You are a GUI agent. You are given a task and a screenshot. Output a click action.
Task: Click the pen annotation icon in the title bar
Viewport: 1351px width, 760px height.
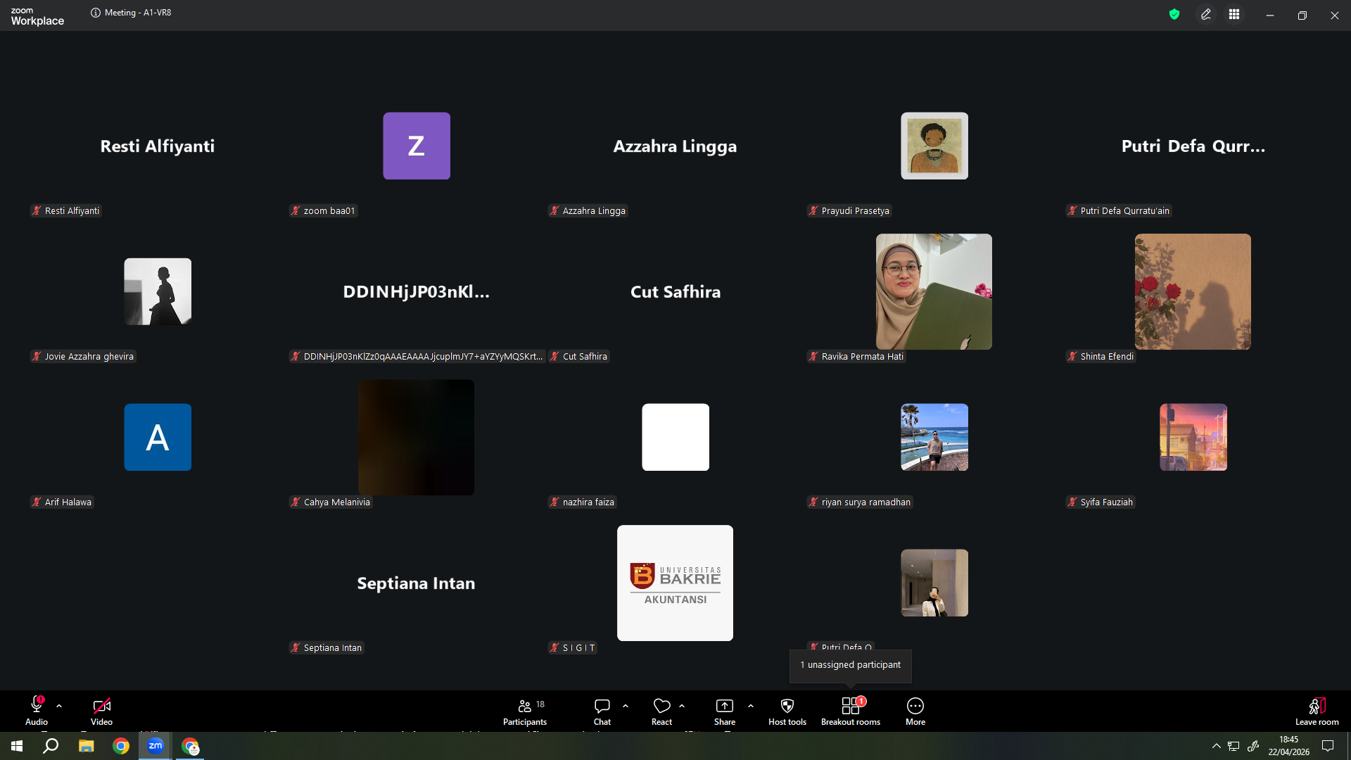coord(1206,14)
